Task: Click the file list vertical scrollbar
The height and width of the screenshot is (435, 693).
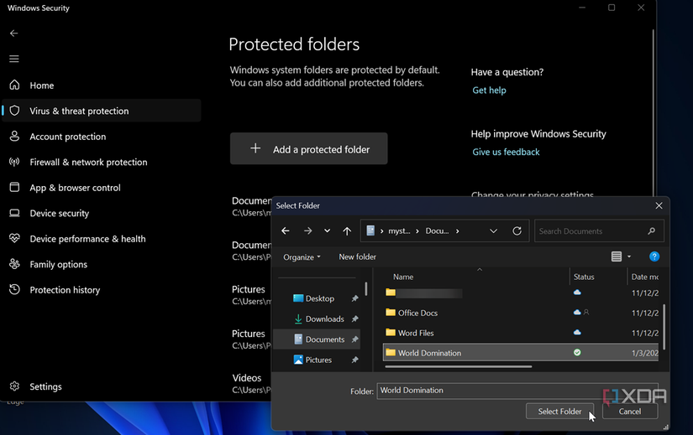Action: pyautogui.click(x=664, y=327)
